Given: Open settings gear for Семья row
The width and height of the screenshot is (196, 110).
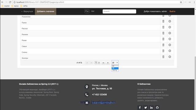Looking at the screenshot, I should pyautogui.click(x=170, y=45).
